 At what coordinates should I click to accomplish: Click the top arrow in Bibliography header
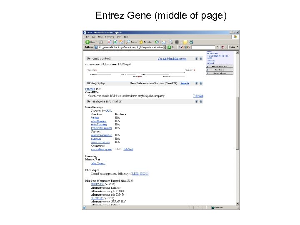[201, 83]
